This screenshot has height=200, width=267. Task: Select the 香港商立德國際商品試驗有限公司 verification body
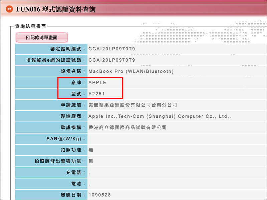pos(127,127)
